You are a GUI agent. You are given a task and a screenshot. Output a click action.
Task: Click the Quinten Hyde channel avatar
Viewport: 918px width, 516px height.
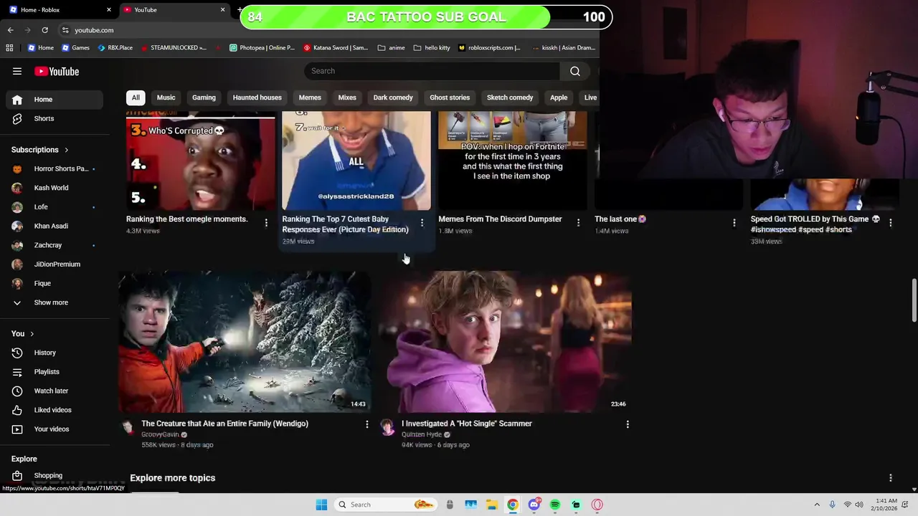387,428
